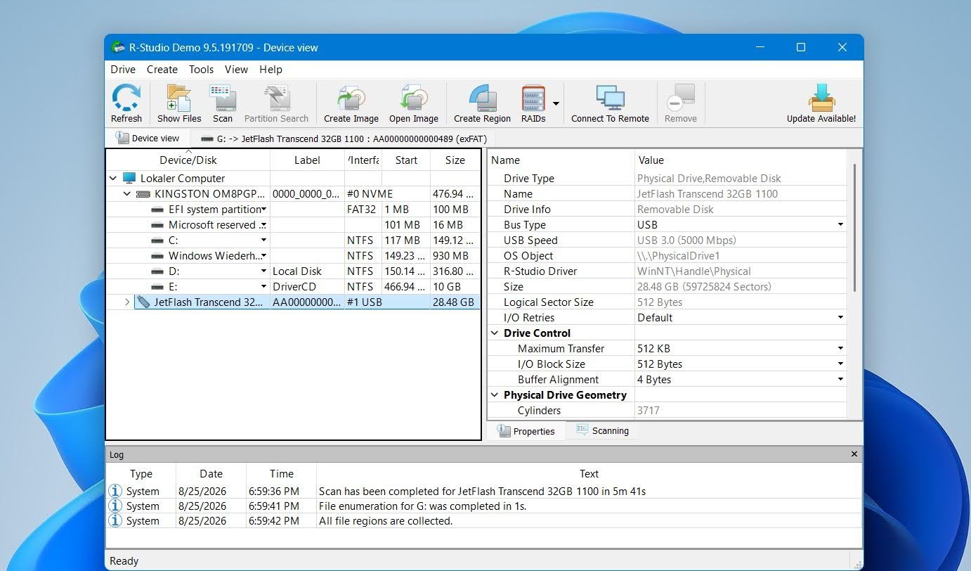Click the Partition Search toolbar icon
Image resolution: width=971 pixels, height=571 pixels.
pyautogui.click(x=276, y=98)
